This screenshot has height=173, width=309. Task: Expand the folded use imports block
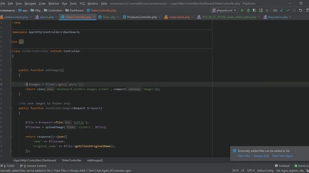(x=21, y=42)
